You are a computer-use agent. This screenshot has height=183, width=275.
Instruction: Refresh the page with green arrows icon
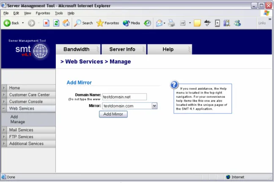point(56,23)
